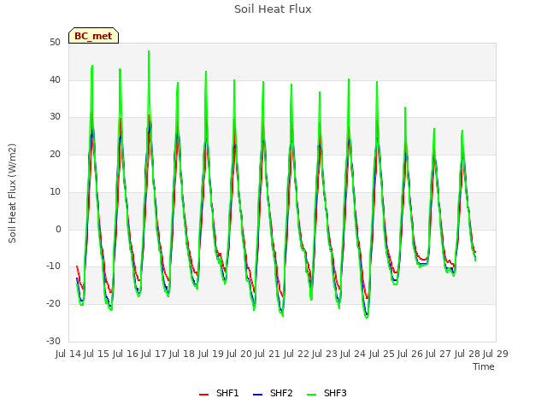Click the Jul 24 x-axis tick label
This screenshot has height=410, width=547.
(353, 354)
